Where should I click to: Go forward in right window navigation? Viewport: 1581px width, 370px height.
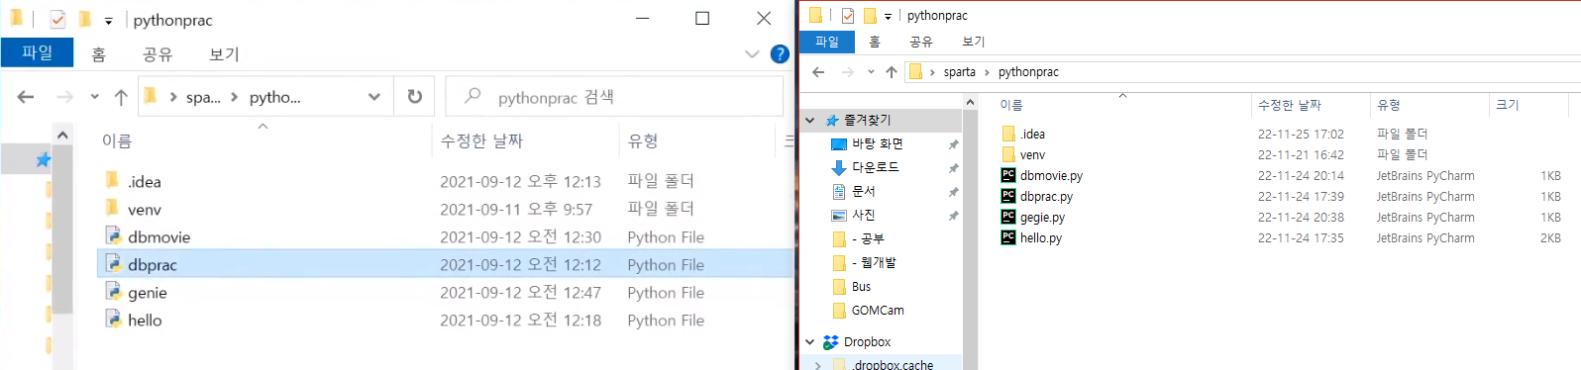(847, 71)
